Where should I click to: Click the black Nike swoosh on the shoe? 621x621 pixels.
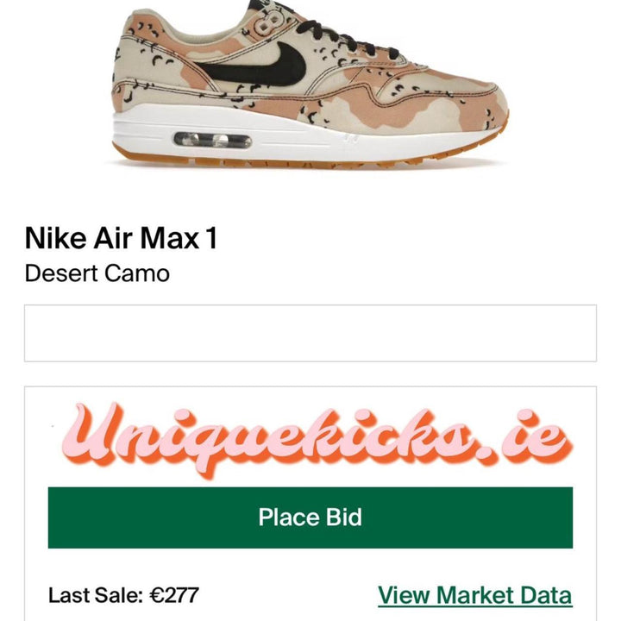(255, 67)
